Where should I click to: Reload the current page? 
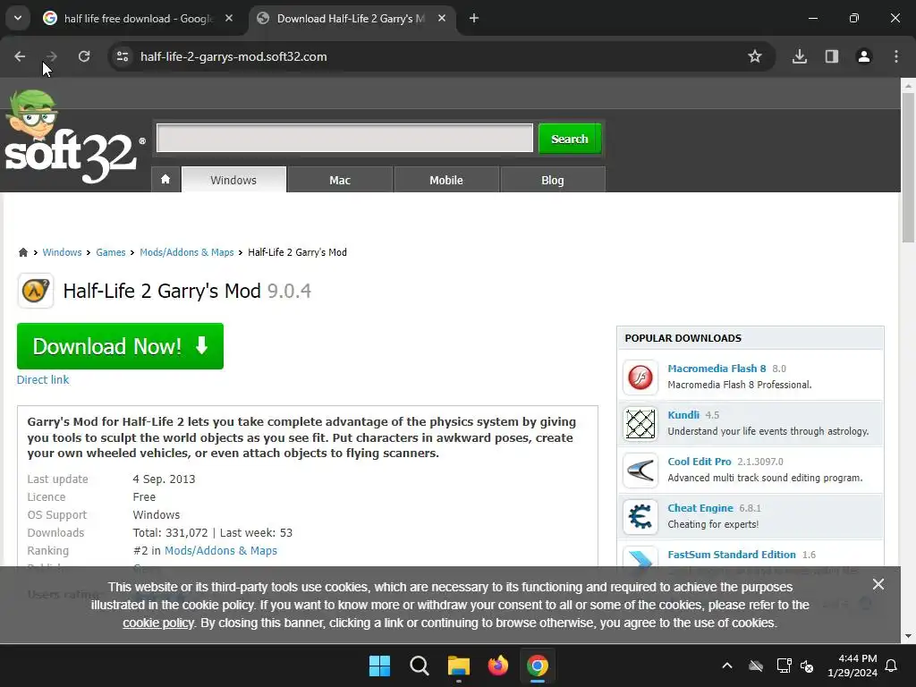click(84, 56)
